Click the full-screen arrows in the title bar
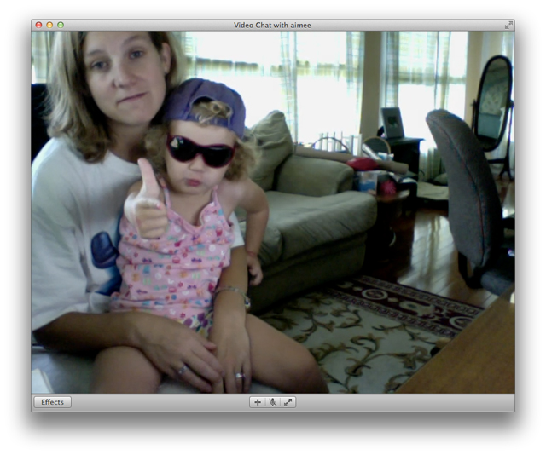Screen dimensions: 546x455 coord(508,26)
